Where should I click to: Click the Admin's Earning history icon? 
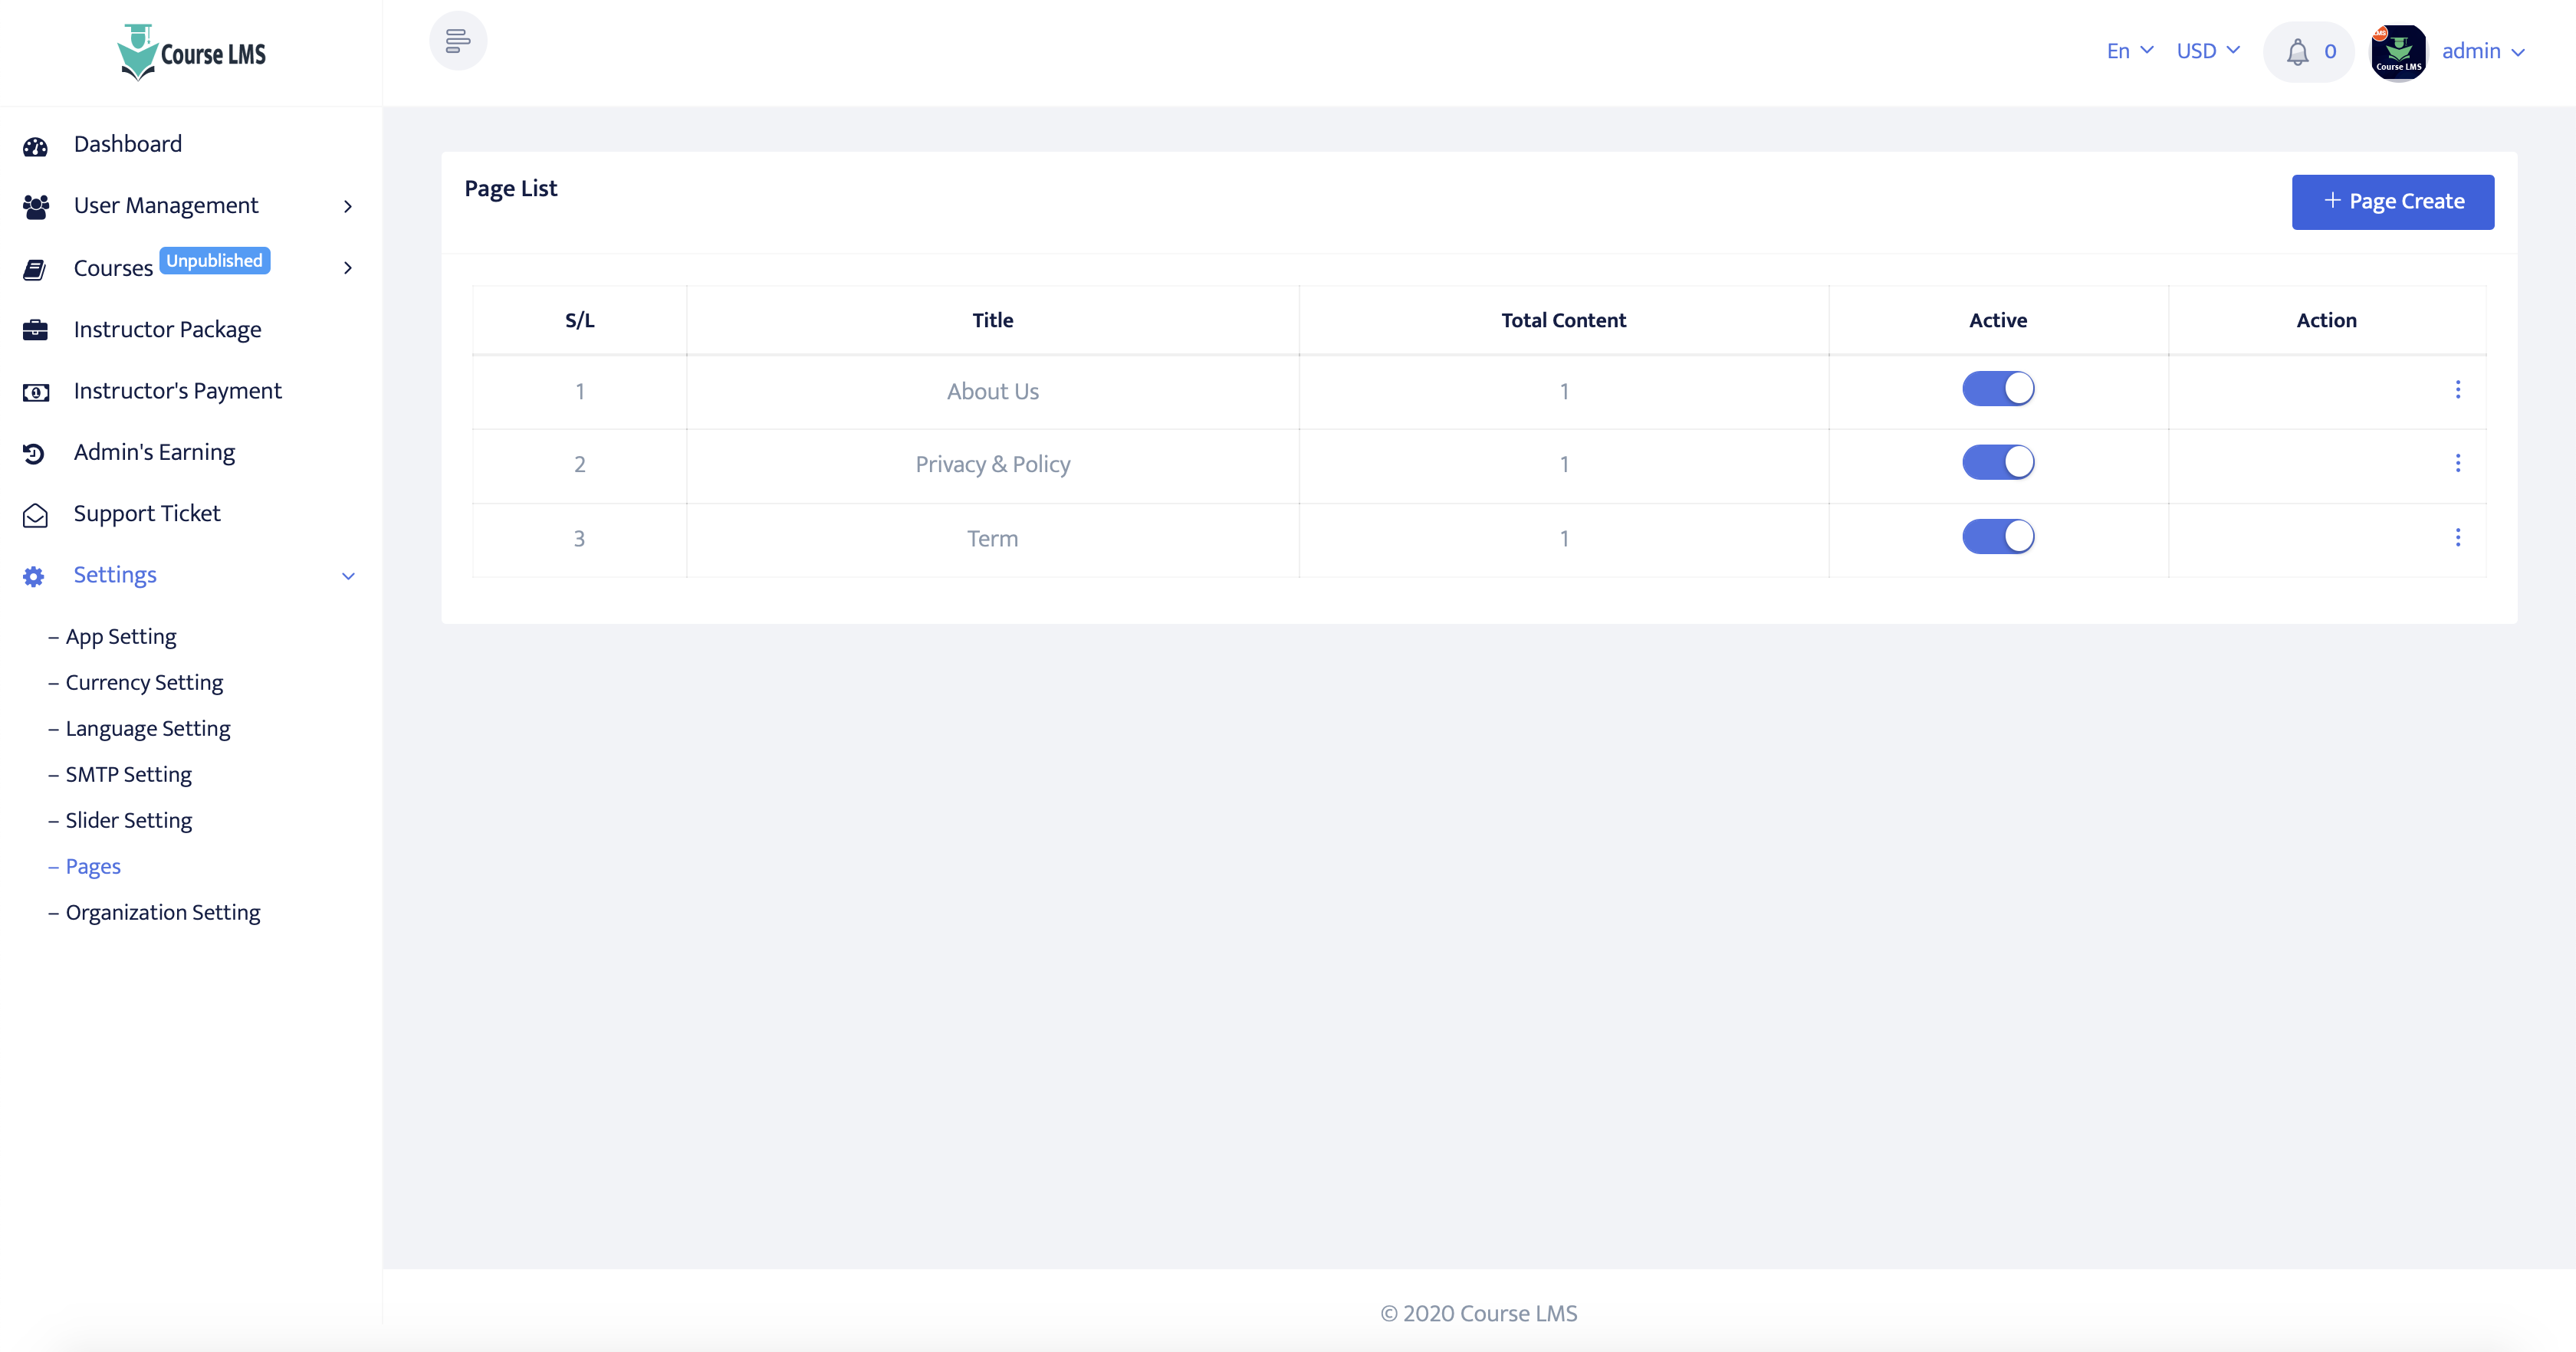[36, 452]
